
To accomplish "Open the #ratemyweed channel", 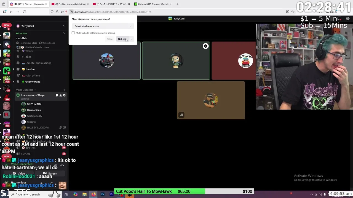I will click(41, 82).
